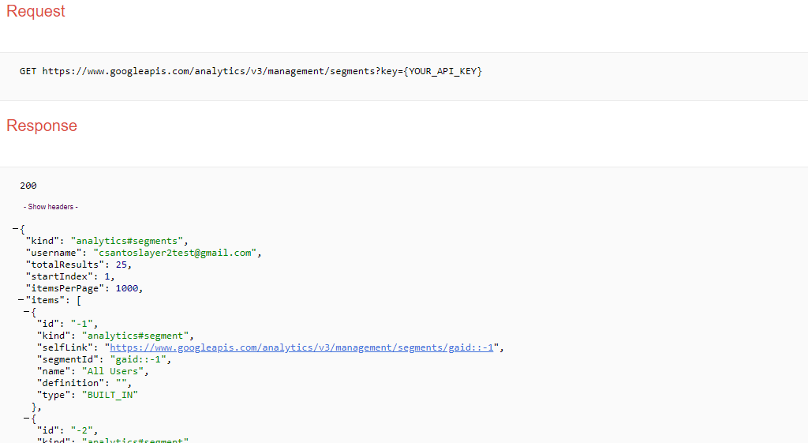This screenshot has width=808, height=443.
Task: Click the 200 status code
Action: tap(28, 186)
